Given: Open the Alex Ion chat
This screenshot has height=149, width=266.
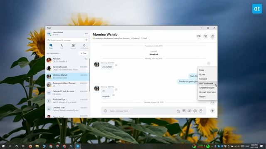Looking at the screenshot, I should coord(67,60).
